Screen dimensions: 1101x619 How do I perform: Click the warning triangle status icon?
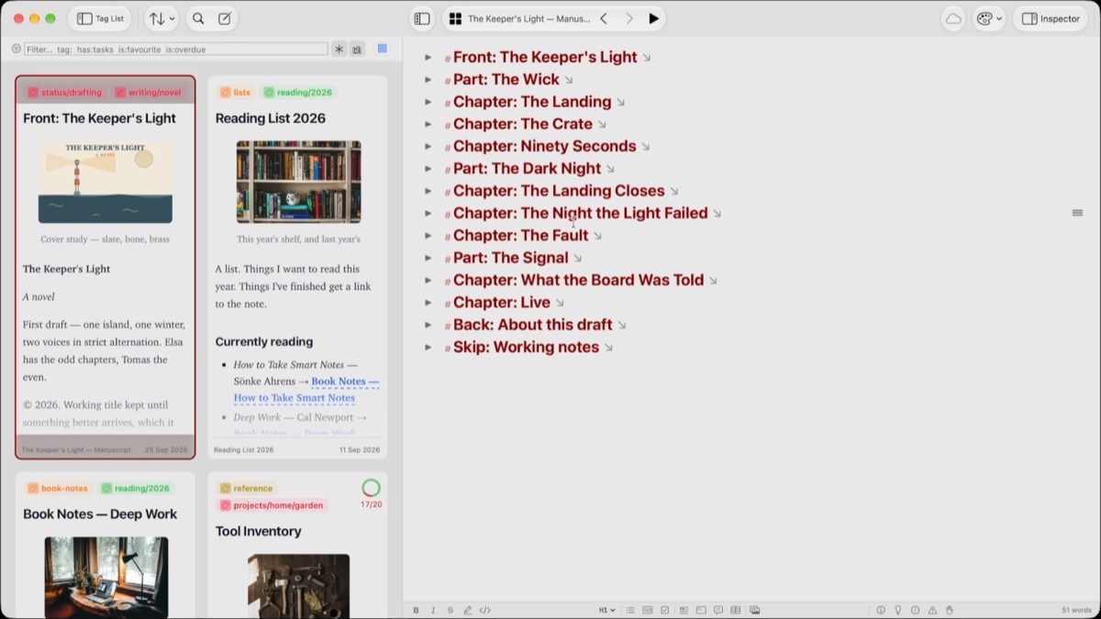coord(932,610)
